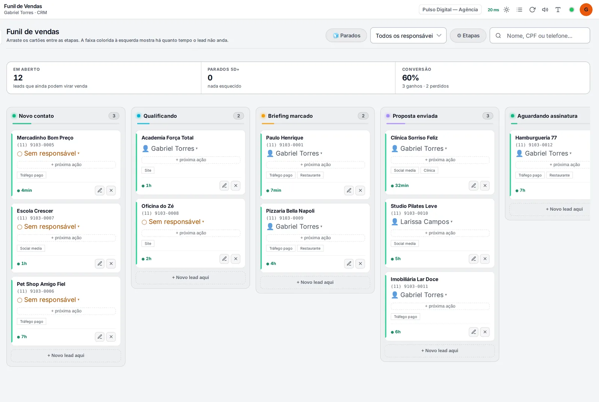Click the Social media tag on Escola Crescer
Viewport: 599px width, 402px height.
[31, 249]
